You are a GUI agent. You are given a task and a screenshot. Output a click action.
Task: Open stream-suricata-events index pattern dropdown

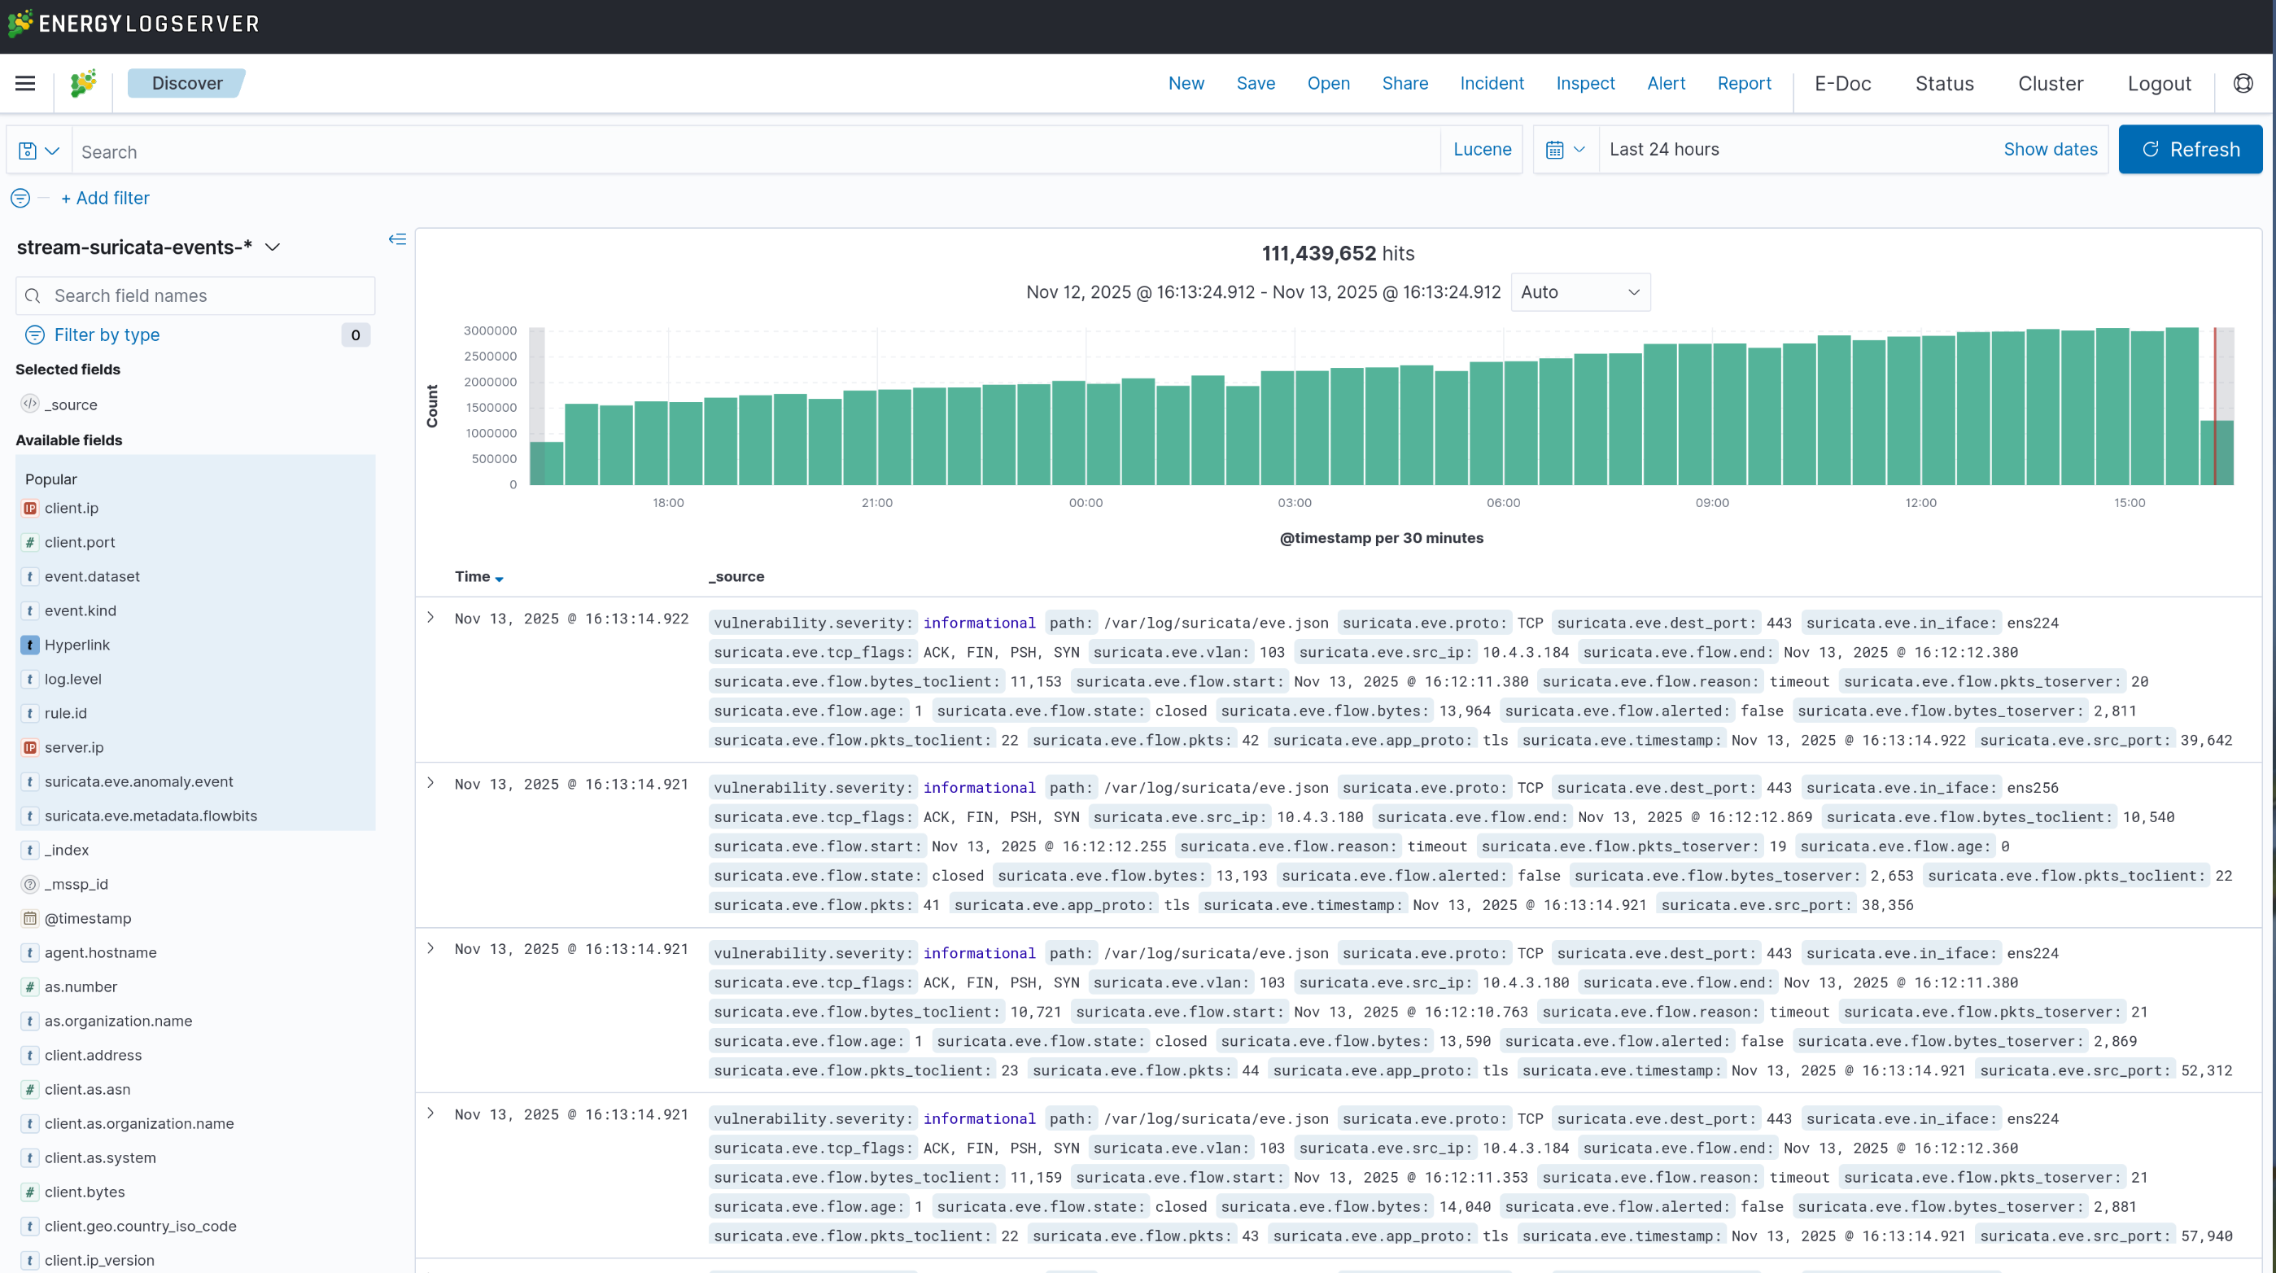coord(148,247)
